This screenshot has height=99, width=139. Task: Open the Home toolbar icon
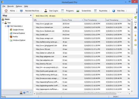pyautogui.click(x=6, y=11)
